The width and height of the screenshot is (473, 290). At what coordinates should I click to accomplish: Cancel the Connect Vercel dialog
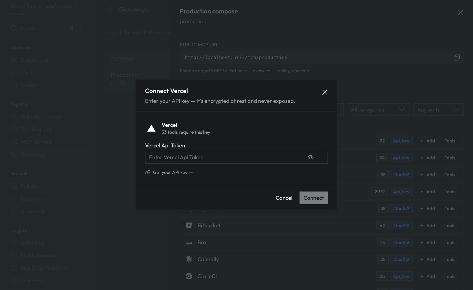pyautogui.click(x=284, y=198)
